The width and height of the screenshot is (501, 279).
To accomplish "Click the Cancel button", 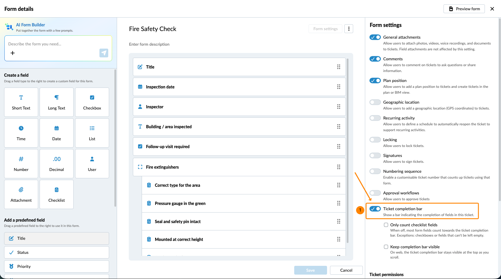I will (346, 270).
